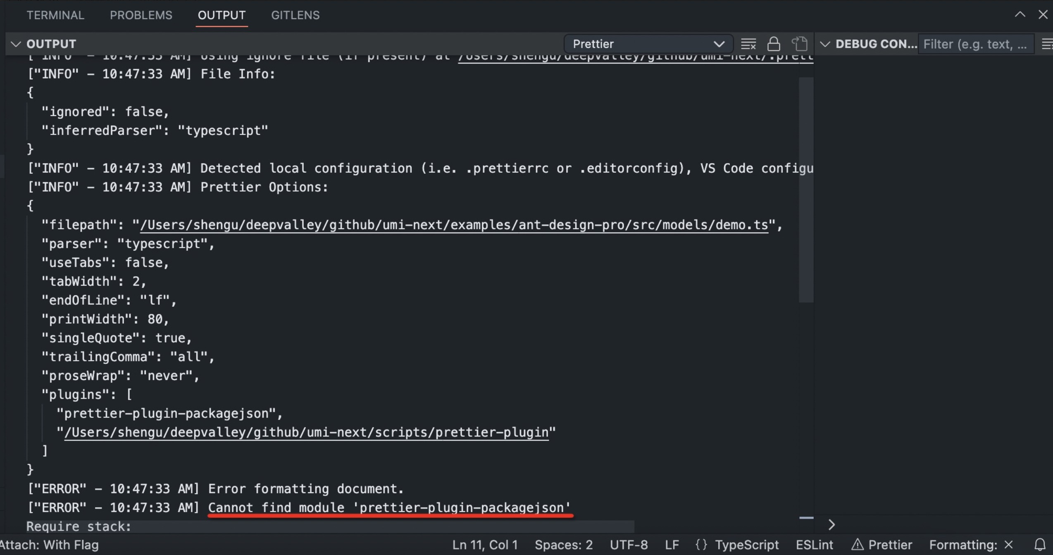Click the "singleQuote": true line

[x=117, y=338]
